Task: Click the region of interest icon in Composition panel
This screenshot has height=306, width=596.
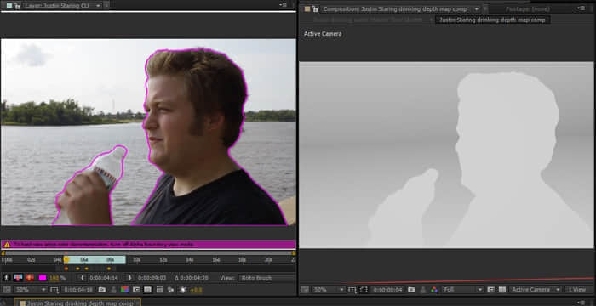Action: [x=364, y=290]
